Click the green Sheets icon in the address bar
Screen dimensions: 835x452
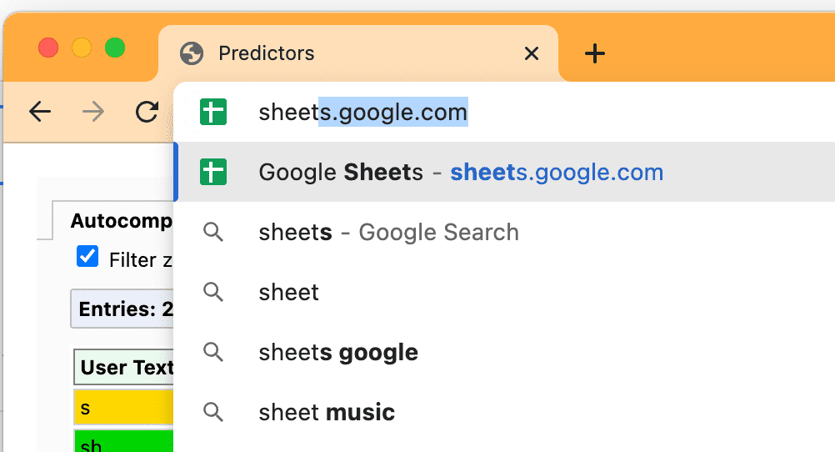click(x=213, y=112)
